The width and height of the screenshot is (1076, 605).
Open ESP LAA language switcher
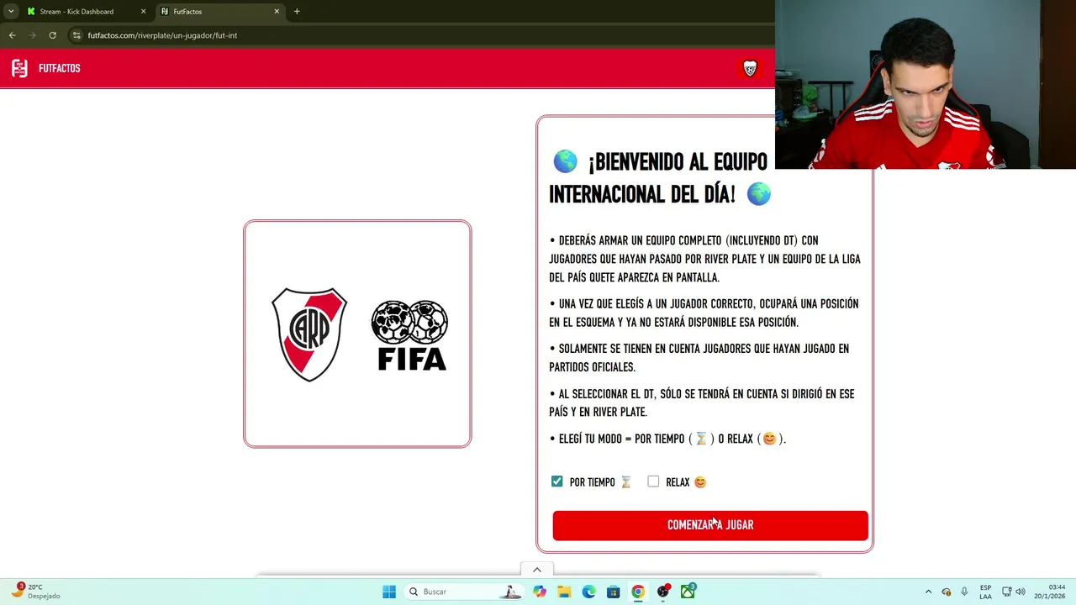[x=985, y=592]
